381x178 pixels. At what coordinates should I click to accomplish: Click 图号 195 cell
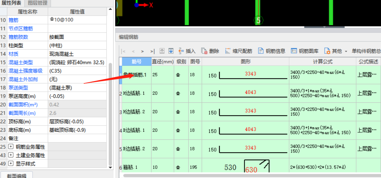tap(195, 167)
